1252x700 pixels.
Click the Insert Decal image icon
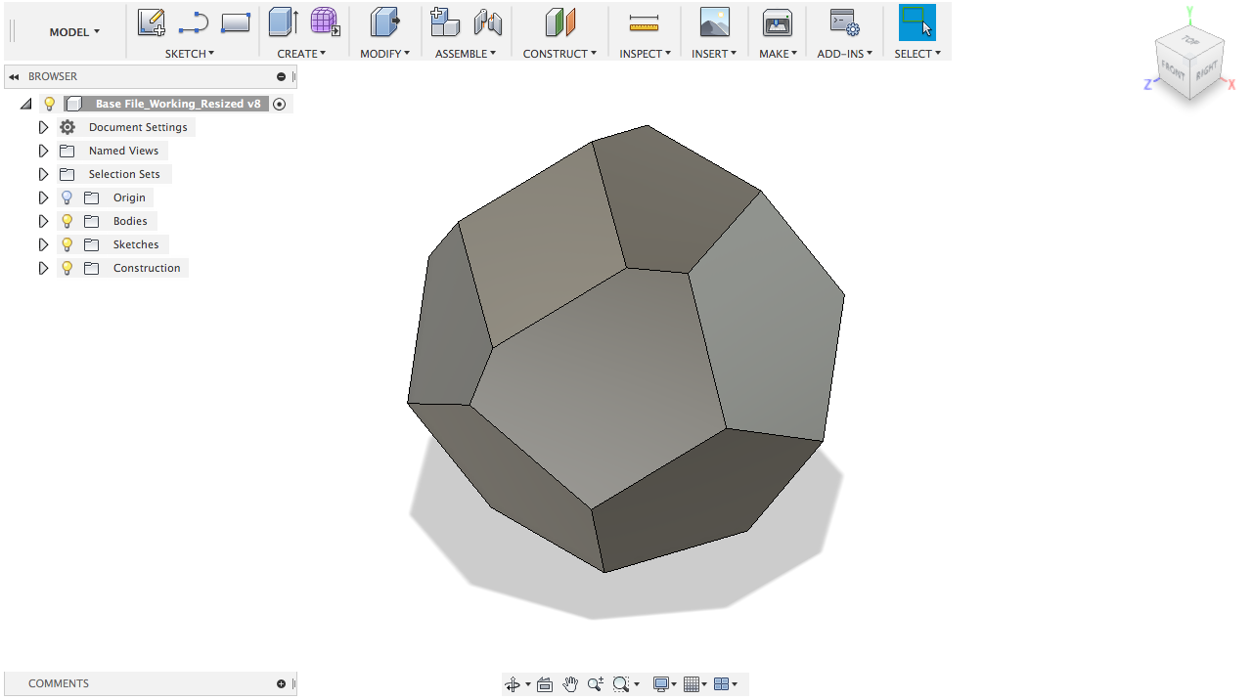pyautogui.click(x=714, y=22)
